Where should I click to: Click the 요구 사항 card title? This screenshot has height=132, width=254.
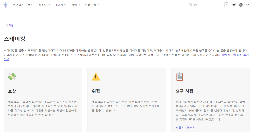[x=184, y=91]
